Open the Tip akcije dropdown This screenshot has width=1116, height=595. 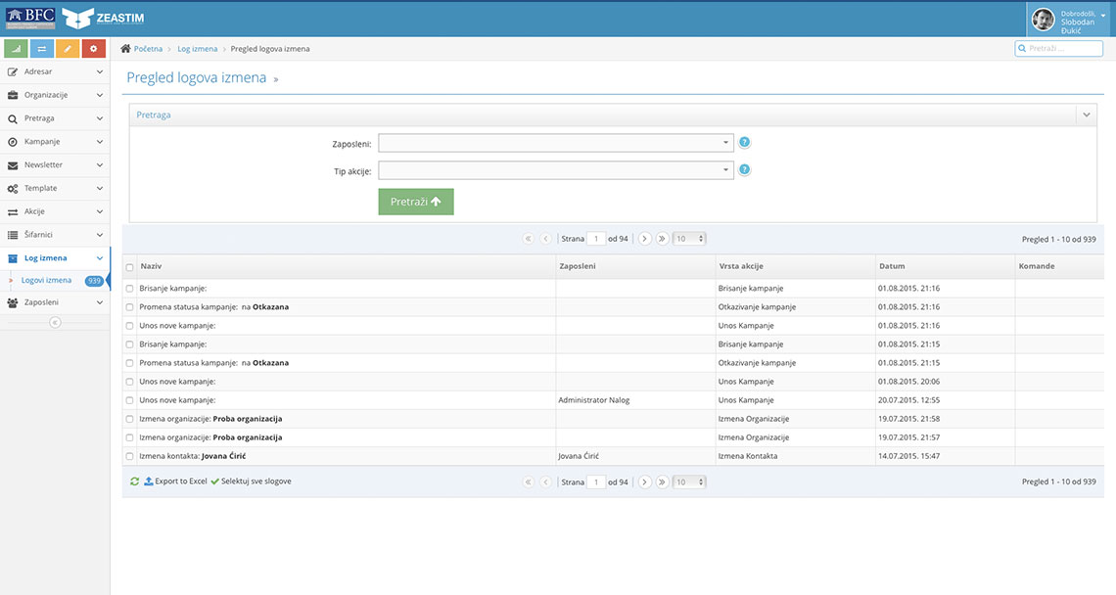[556, 170]
